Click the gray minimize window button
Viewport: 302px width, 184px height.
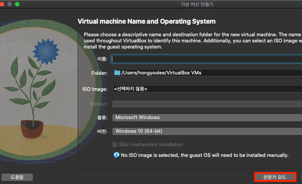pyautogui.click(x=10, y=4)
